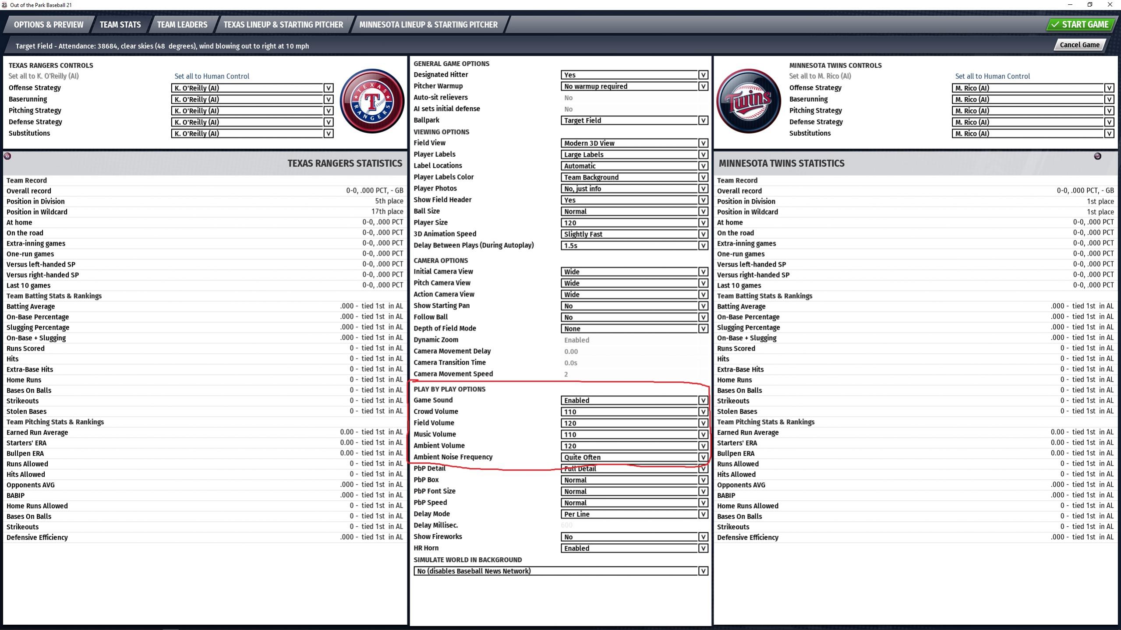Expand the Field View Modern 3D View dropdown

pyautogui.click(x=629, y=143)
